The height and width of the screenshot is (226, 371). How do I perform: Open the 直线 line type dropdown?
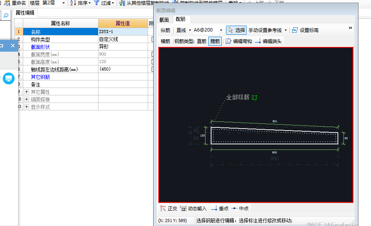click(190, 30)
